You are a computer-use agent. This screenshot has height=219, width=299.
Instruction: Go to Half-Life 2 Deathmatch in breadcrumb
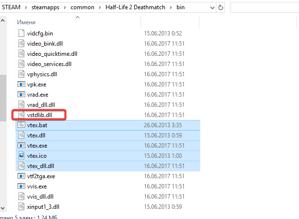135,7
